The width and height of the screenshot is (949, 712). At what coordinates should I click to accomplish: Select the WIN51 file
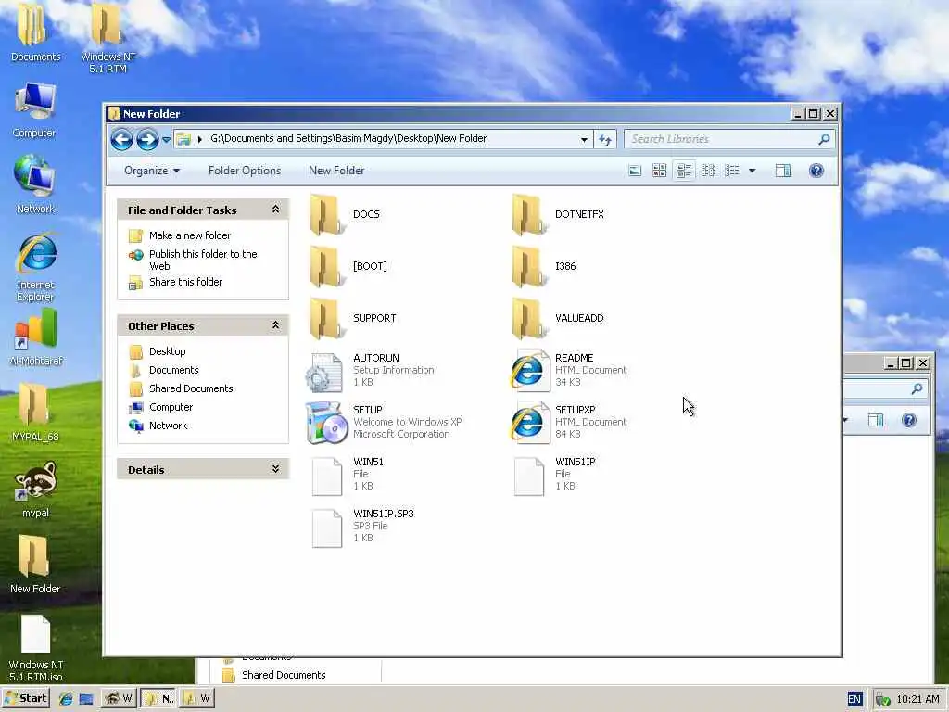pyautogui.click(x=347, y=475)
